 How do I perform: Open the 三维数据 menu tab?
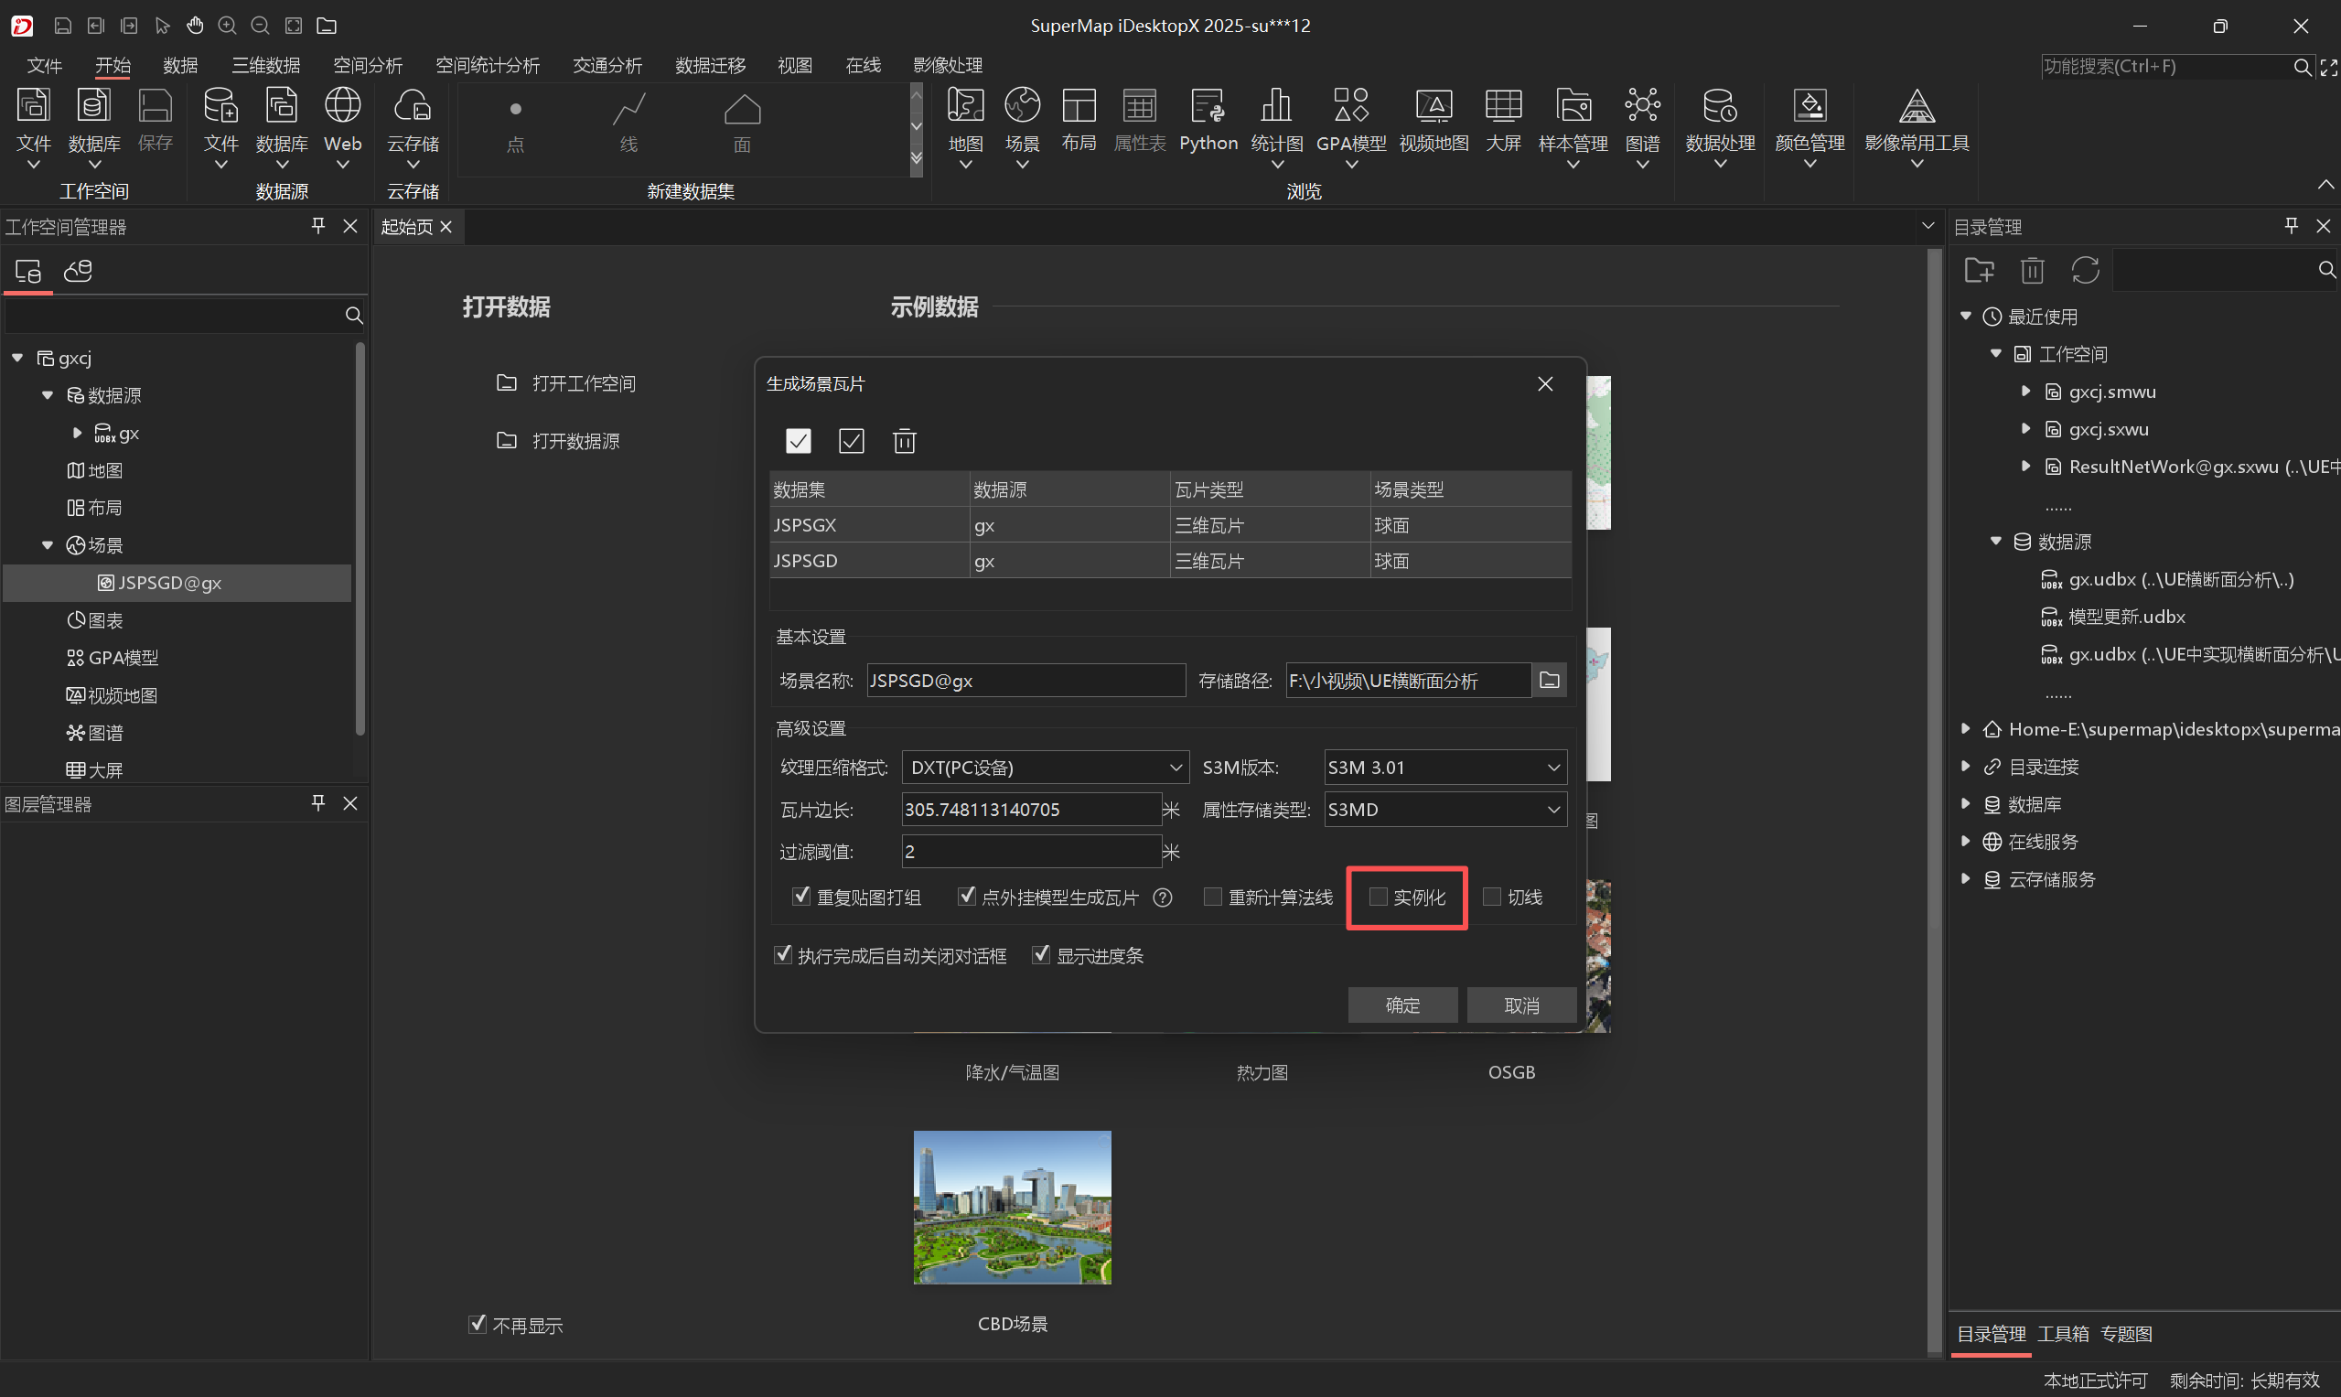265,65
